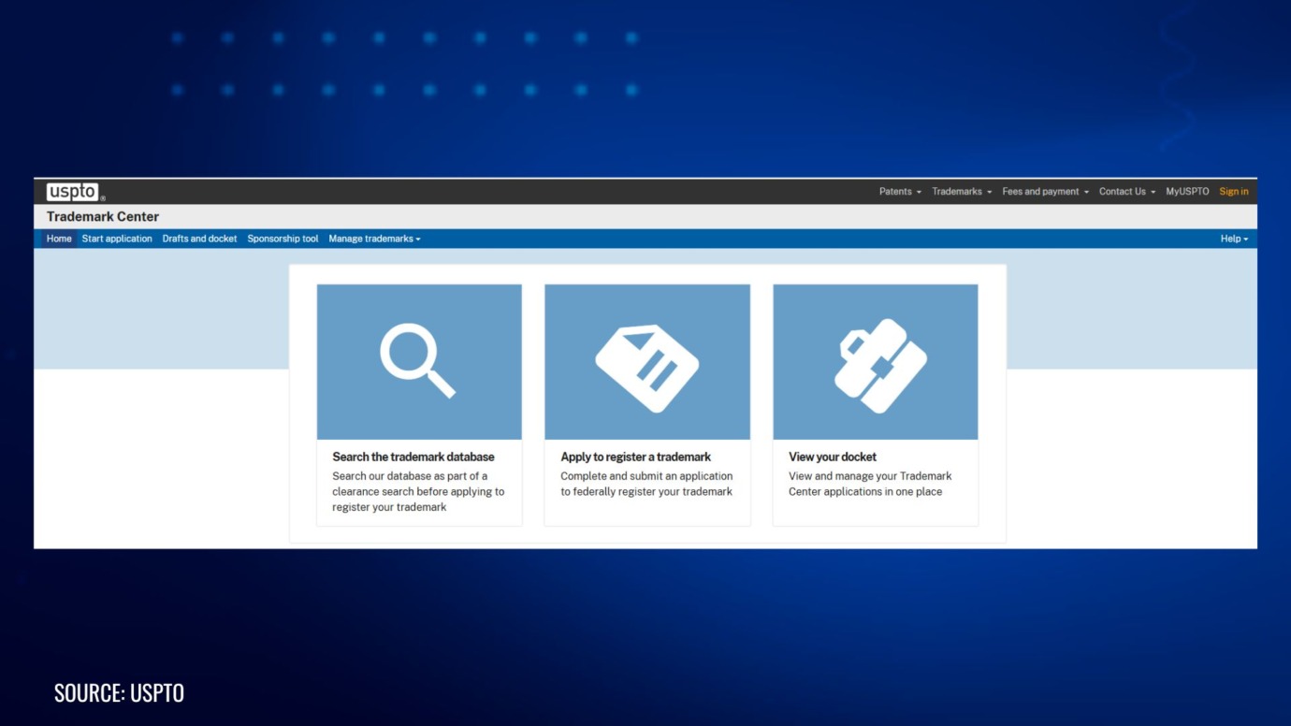Switch to Start application
The image size is (1291, 726).
117,239
